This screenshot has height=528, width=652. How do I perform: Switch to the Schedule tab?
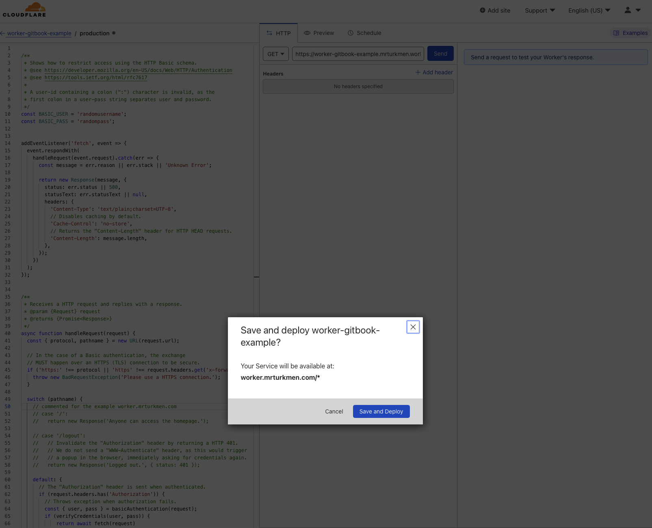click(x=364, y=33)
